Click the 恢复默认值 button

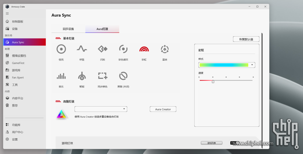246,39
